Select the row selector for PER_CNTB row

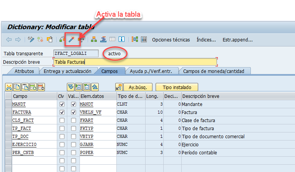click(8, 153)
